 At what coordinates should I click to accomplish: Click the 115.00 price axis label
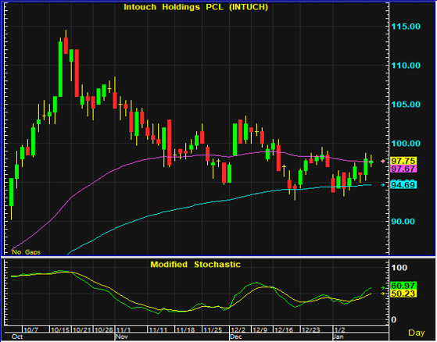tap(406, 27)
